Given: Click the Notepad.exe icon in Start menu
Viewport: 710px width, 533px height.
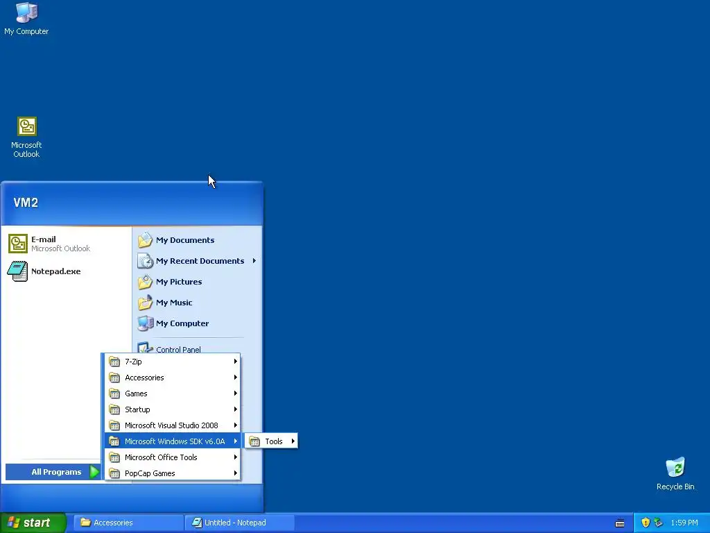Looking at the screenshot, I should click(17, 271).
